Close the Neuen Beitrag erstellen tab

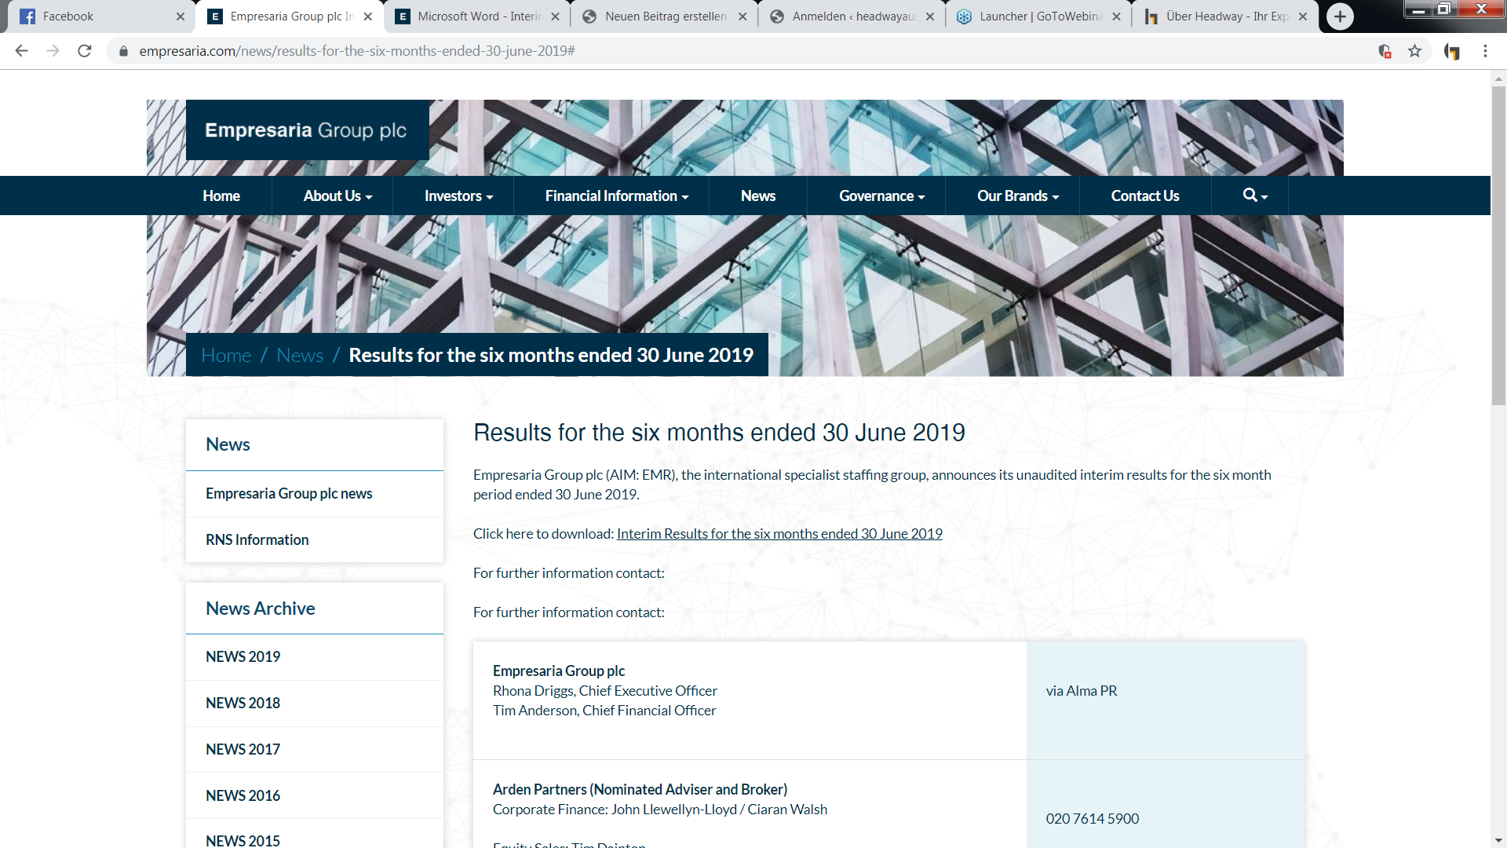point(743,16)
